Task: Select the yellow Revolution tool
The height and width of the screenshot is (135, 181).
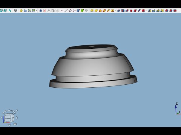Action: click(96, 10)
